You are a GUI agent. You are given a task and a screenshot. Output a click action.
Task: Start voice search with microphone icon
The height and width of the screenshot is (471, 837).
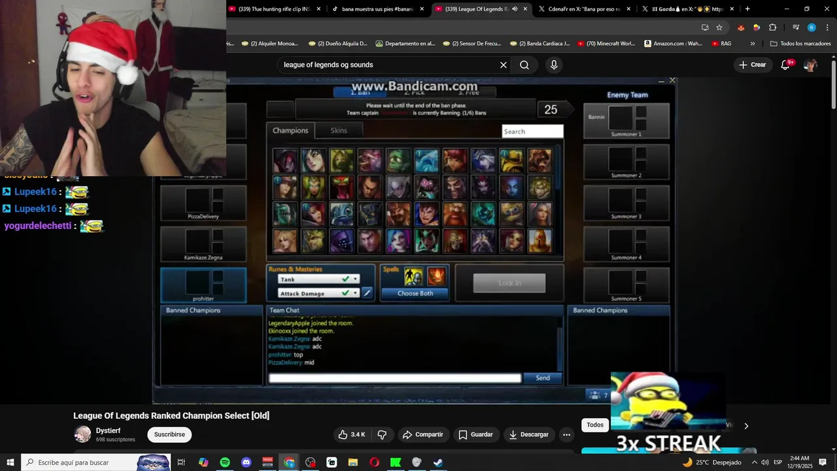click(554, 65)
